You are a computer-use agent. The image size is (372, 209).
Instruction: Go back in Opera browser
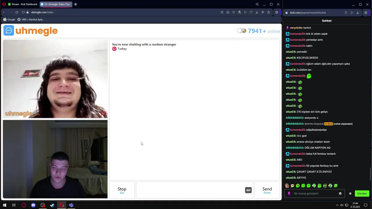coord(4,12)
